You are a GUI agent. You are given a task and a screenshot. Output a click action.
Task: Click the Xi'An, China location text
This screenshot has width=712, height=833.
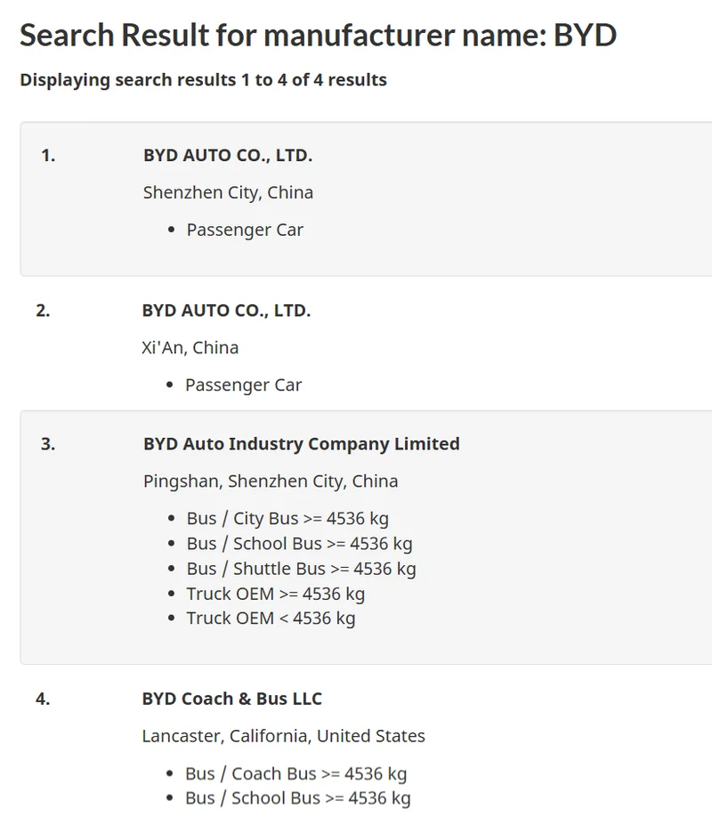pyautogui.click(x=190, y=347)
